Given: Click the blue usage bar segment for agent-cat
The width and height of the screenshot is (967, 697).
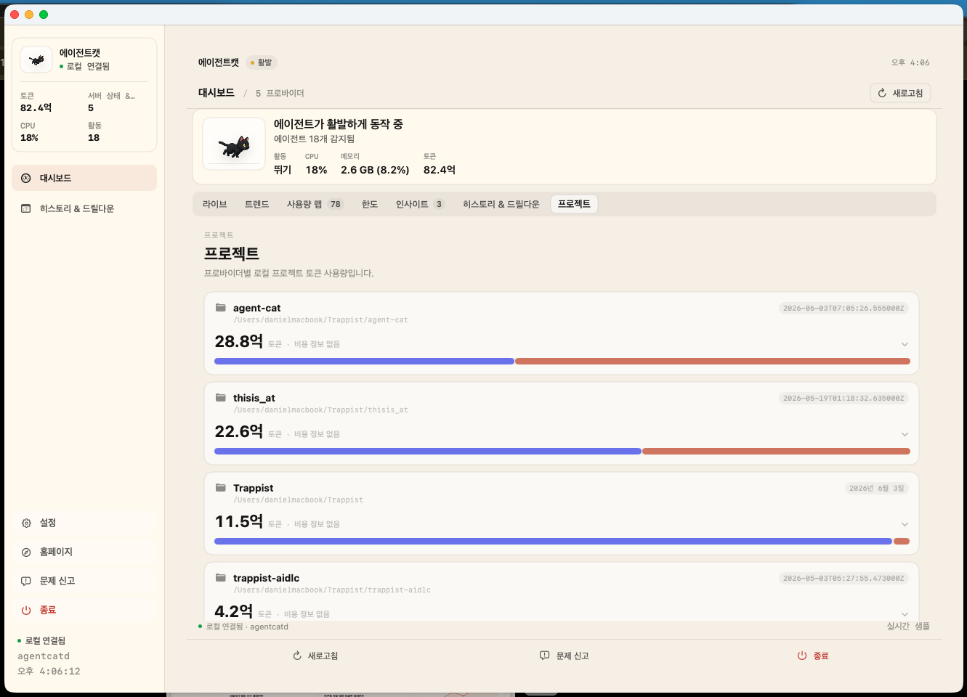Looking at the screenshot, I should coord(364,361).
